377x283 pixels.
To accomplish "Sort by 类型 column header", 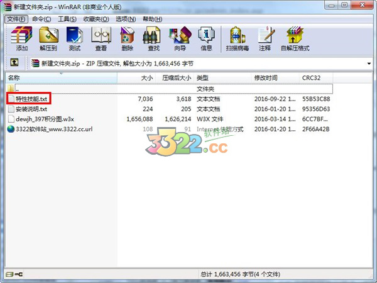I will [222, 78].
